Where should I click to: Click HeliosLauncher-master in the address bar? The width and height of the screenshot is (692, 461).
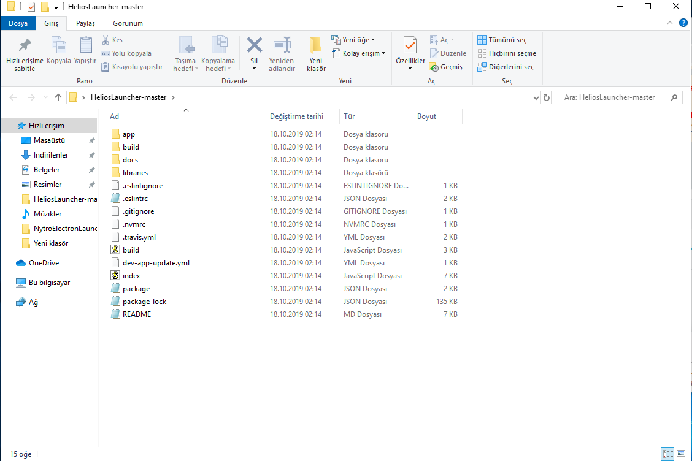[128, 97]
